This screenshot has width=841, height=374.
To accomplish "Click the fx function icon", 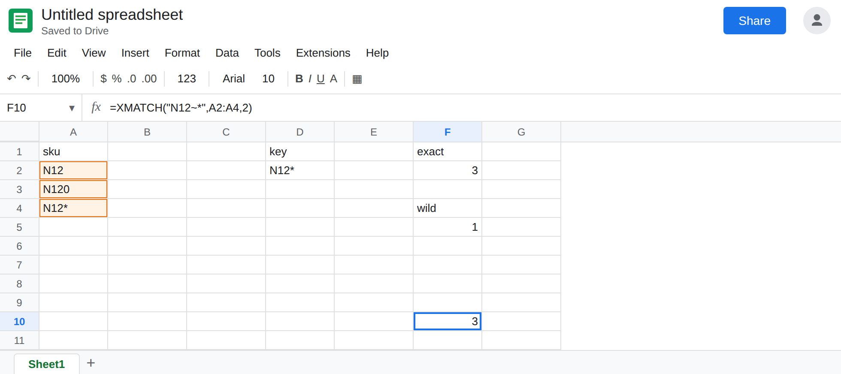I will tap(96, 107).
